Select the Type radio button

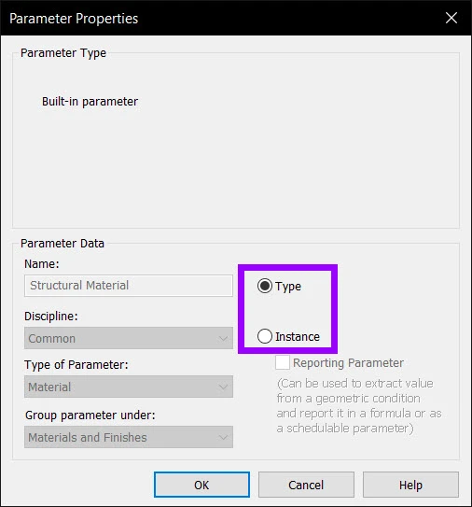(265, 286)
